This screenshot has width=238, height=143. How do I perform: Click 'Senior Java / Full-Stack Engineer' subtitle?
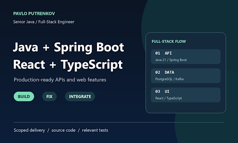pos(44,22)
